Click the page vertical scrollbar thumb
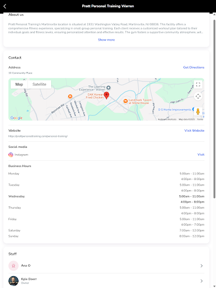216x288 pixels. 214,109
